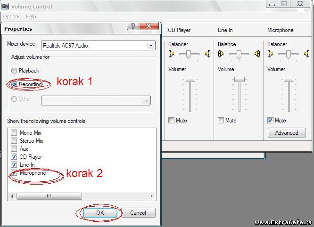Viewport: 314px width, 227px height.
Task: Click the CD Player balance slider thumb
Action: coord(189,55)
